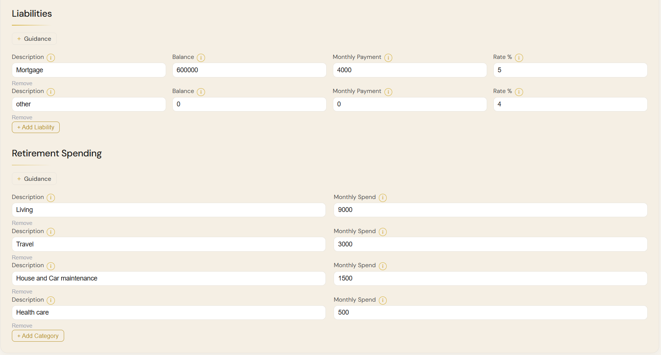Image resolution: width=661 pixels, height=355 pixels.
Task: Remove the Mortgage liability row
Action: click(x=22, y=83)
